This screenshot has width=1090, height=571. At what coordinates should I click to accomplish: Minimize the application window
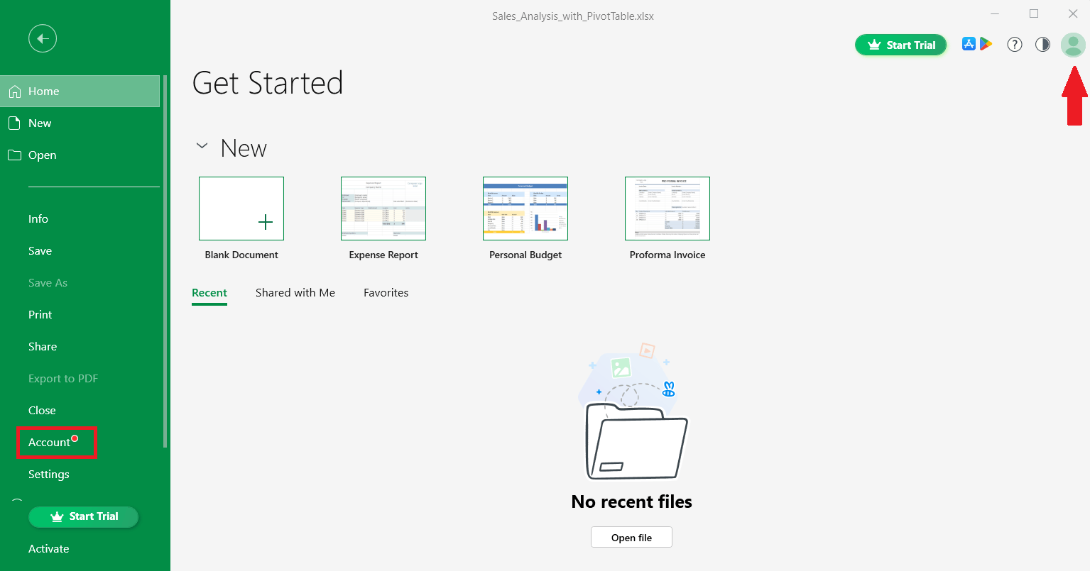[995, 14]
